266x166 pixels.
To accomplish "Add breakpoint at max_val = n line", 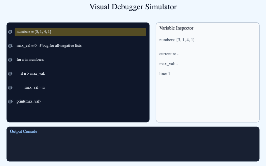I will click(10, 88).
